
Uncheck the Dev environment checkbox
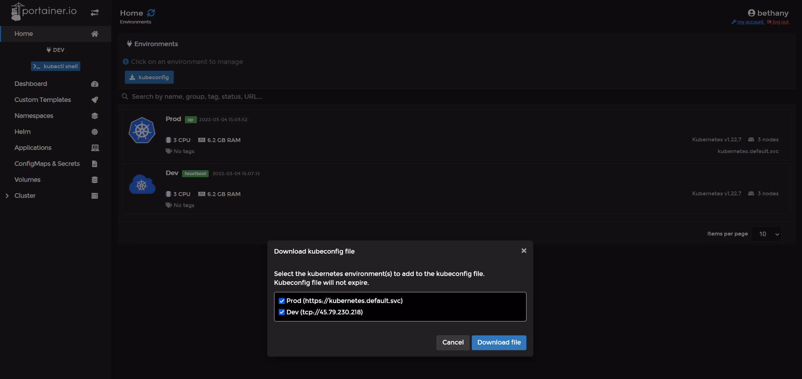[282, 312]
